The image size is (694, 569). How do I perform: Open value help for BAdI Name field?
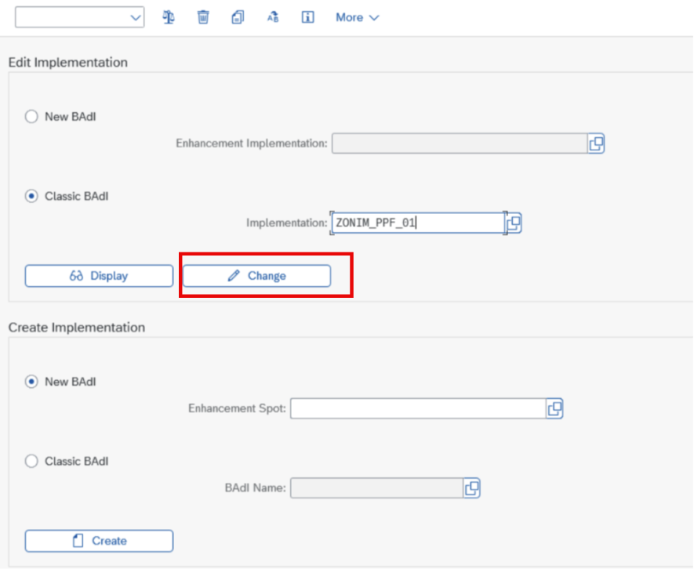tap(471, 488)
